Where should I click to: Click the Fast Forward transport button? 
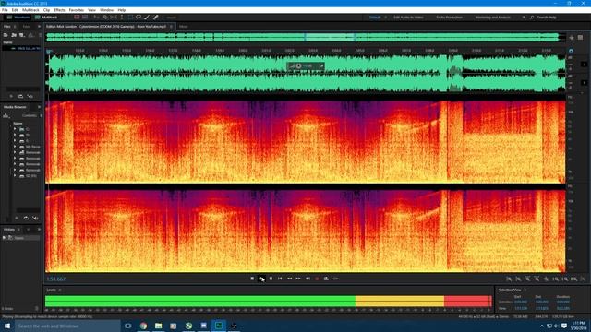point(298,279)
